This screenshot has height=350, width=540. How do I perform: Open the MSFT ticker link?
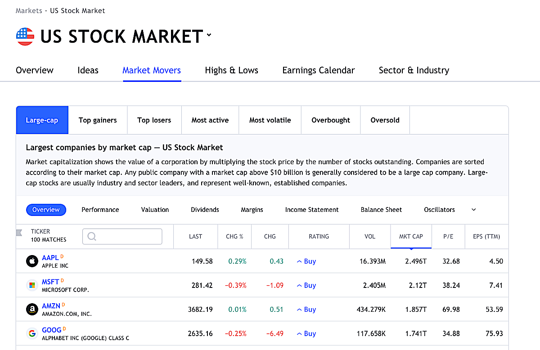click(x=50, y=282)
